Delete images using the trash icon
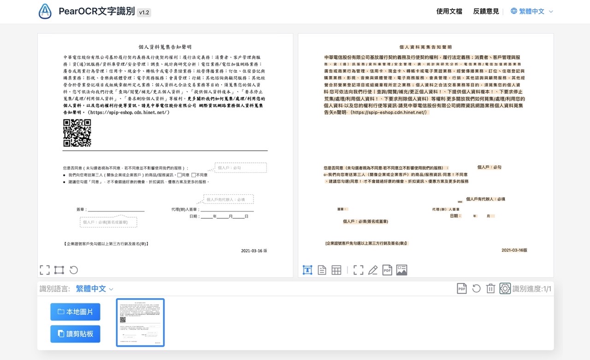 click(491, 288)
